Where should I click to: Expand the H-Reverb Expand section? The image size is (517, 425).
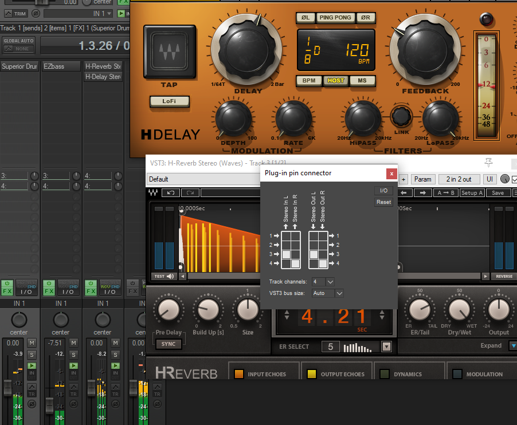coord(513,345)
